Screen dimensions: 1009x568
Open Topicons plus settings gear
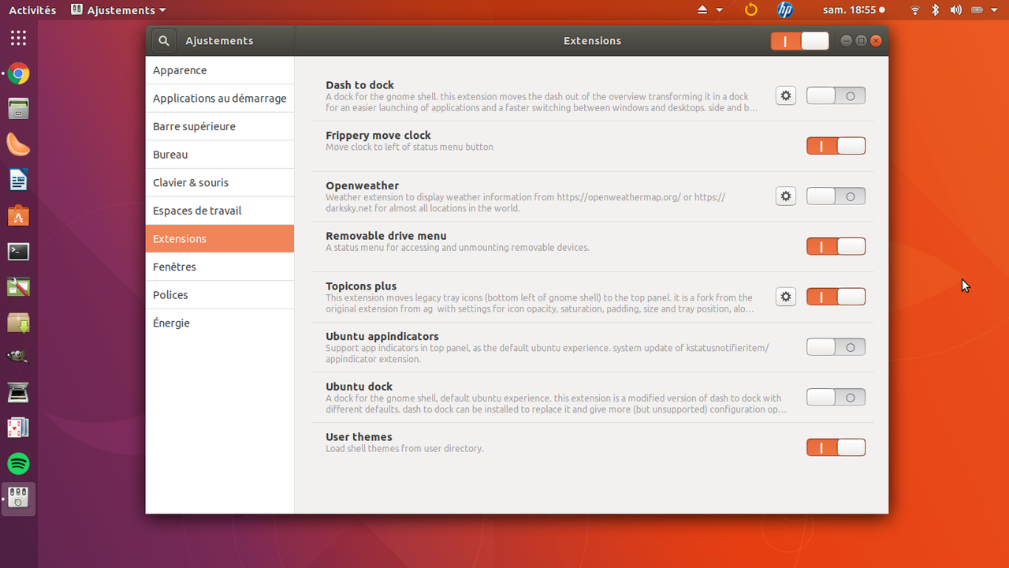(786, 297)
